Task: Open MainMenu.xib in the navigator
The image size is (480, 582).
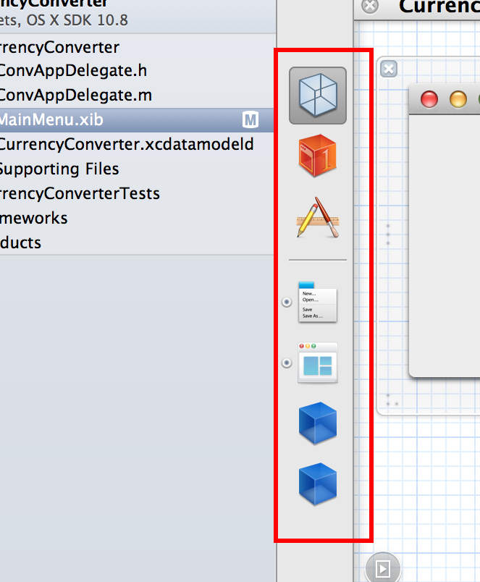Action: click(137, 120)
